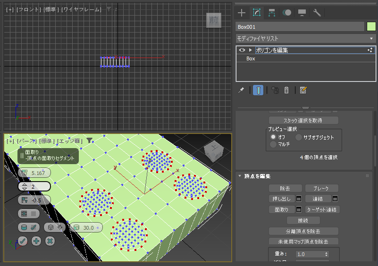378x266 pixels.
Task: Click the Box001 object name field
Action: pyautogui.click(x=300, y=27)
